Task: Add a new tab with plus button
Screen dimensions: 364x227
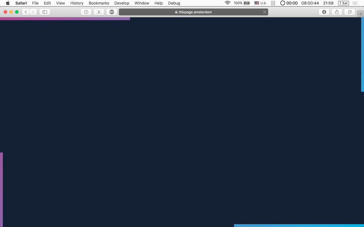Action: pyautogui.click(x=361, y=14)
